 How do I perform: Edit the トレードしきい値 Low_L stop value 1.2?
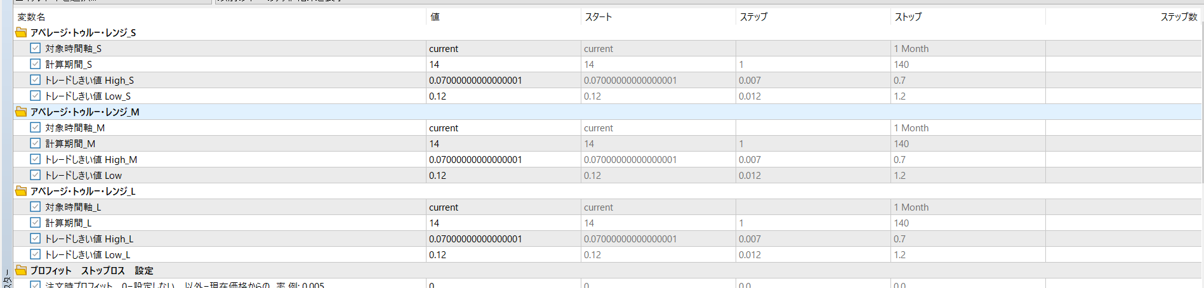(x=968, y=255)
